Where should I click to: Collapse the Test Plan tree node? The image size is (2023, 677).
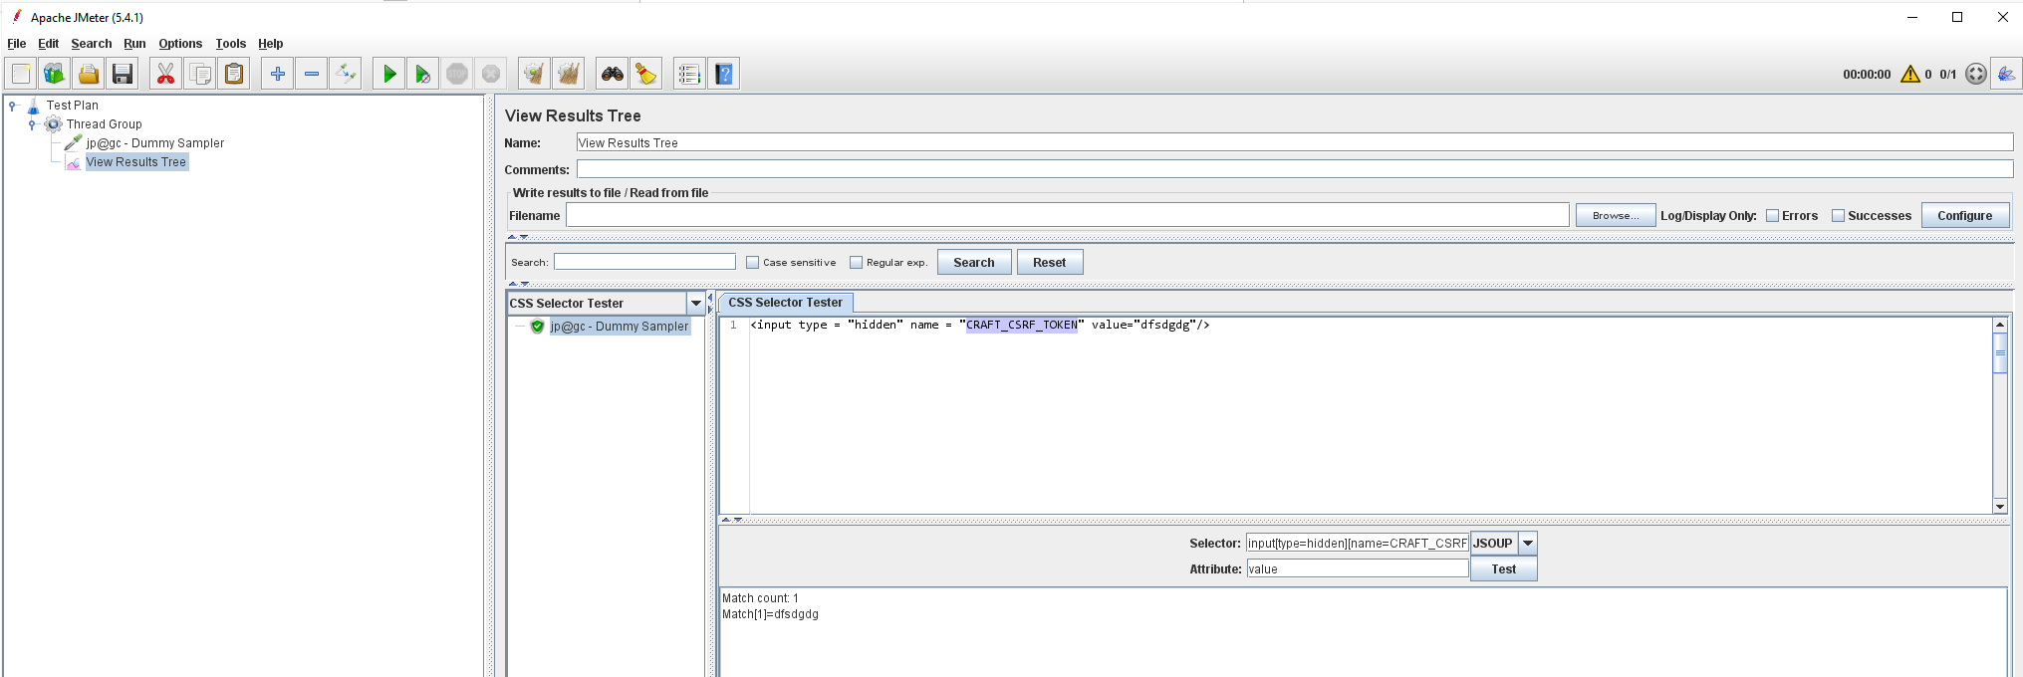point(12,106)
